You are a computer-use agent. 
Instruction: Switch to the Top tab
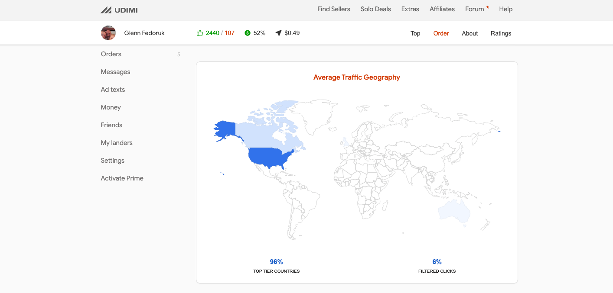pyautogui.click(x=415, y=33)
